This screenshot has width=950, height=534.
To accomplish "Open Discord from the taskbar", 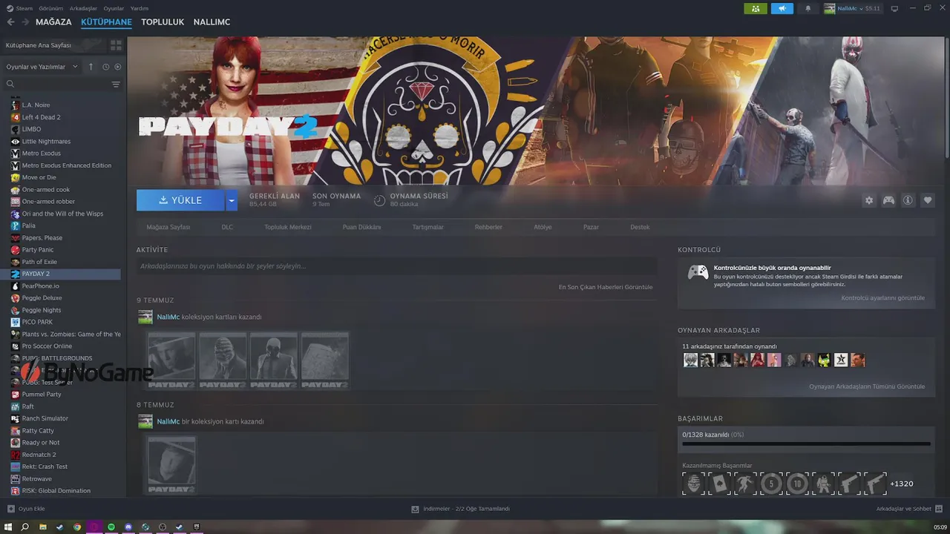I will (128, 527).
